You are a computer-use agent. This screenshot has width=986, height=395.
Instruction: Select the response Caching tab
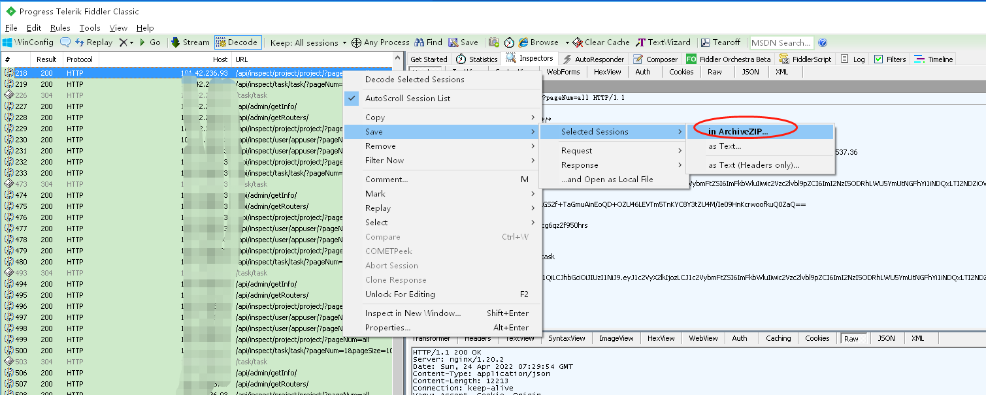tap(778, 338)
